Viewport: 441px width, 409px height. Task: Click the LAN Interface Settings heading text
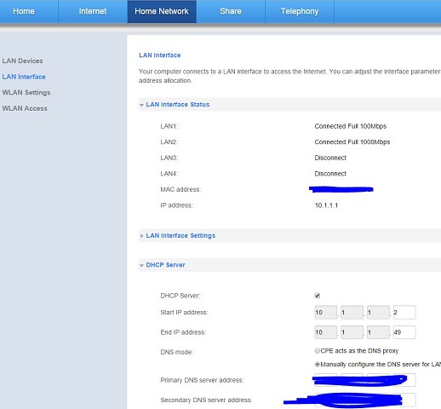[x=180, y=236]
